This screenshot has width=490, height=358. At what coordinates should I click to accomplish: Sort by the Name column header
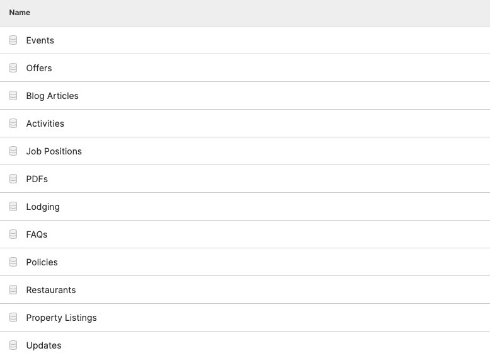point(20,13)
